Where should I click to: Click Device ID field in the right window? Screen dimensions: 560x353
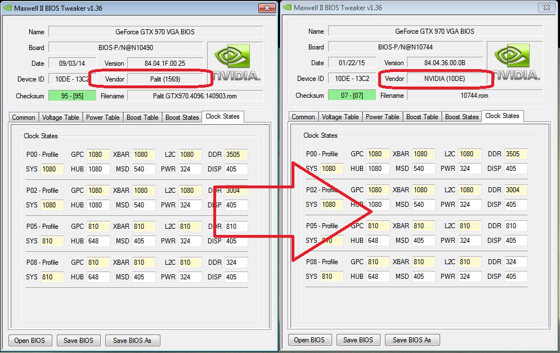click(352, 79)
